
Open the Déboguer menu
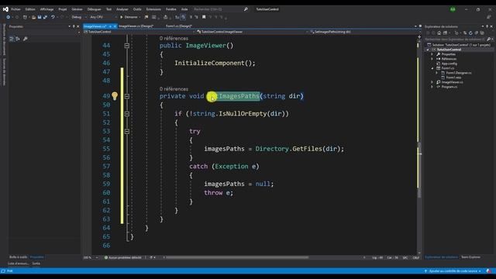(x=94, y=9)
